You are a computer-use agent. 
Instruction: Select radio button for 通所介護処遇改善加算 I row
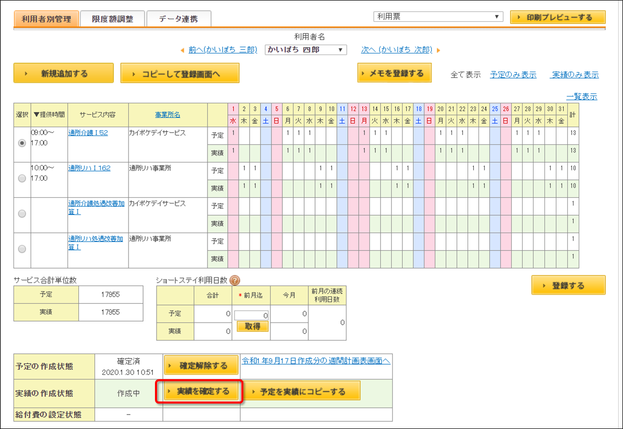22,213
